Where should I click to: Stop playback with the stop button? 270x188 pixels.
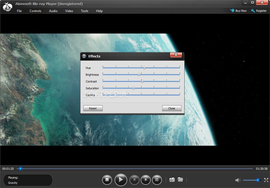click(x=107, y=180)
